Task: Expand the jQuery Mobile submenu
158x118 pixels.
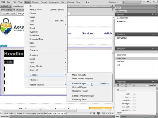Action: pyautogui.click(x=46, y=66)
